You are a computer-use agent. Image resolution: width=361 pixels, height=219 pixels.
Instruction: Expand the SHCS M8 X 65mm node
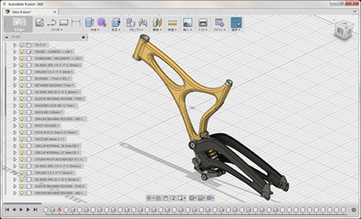[14, 112]
